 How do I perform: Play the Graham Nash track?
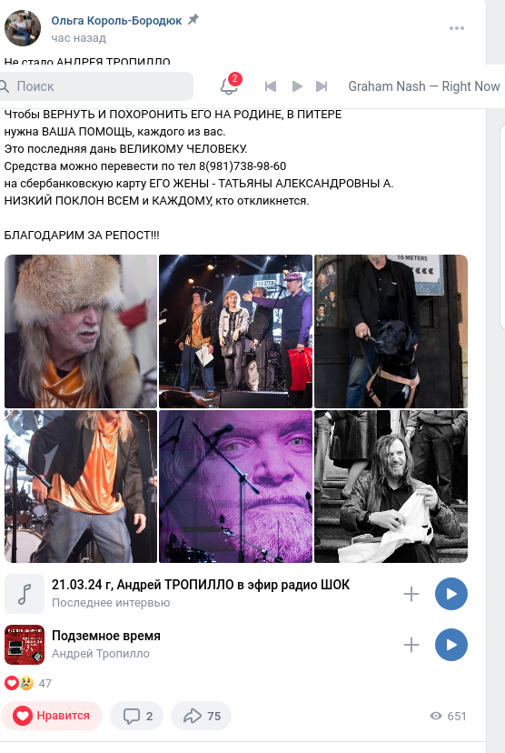tap(297, 86)
